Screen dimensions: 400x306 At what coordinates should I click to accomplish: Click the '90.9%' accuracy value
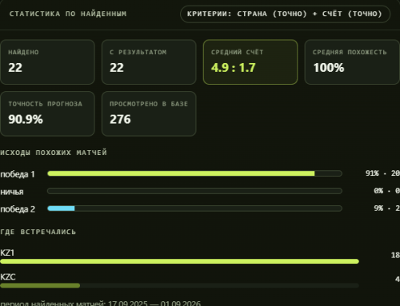(26, 119)
